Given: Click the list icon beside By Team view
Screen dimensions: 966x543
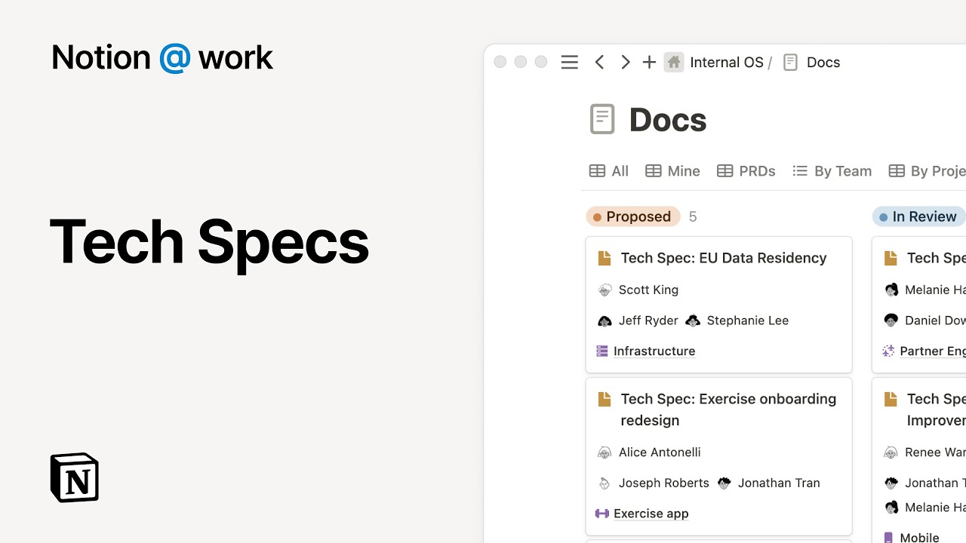Looking at the screenshot, I should click(800, 170).
